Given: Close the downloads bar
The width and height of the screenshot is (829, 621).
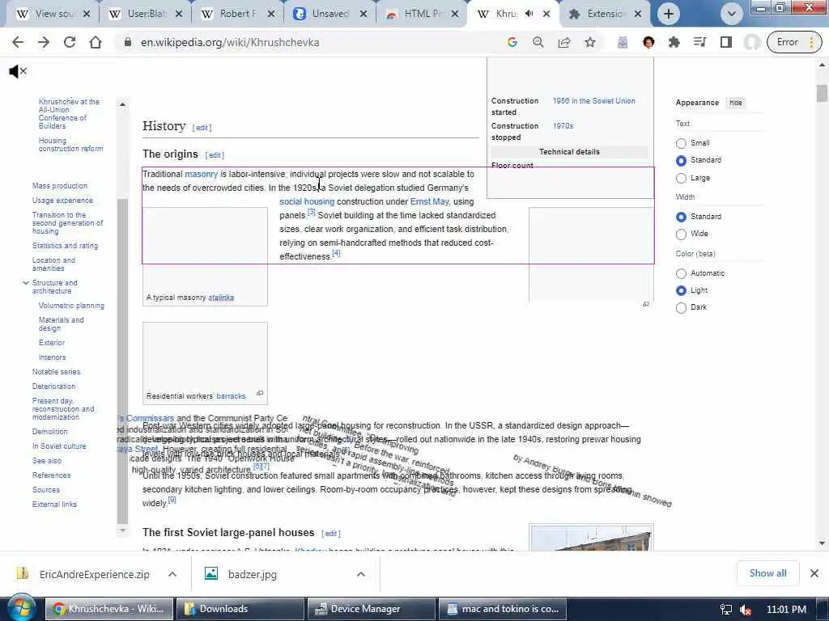Looking at the screenshot, I should [814, 573].
